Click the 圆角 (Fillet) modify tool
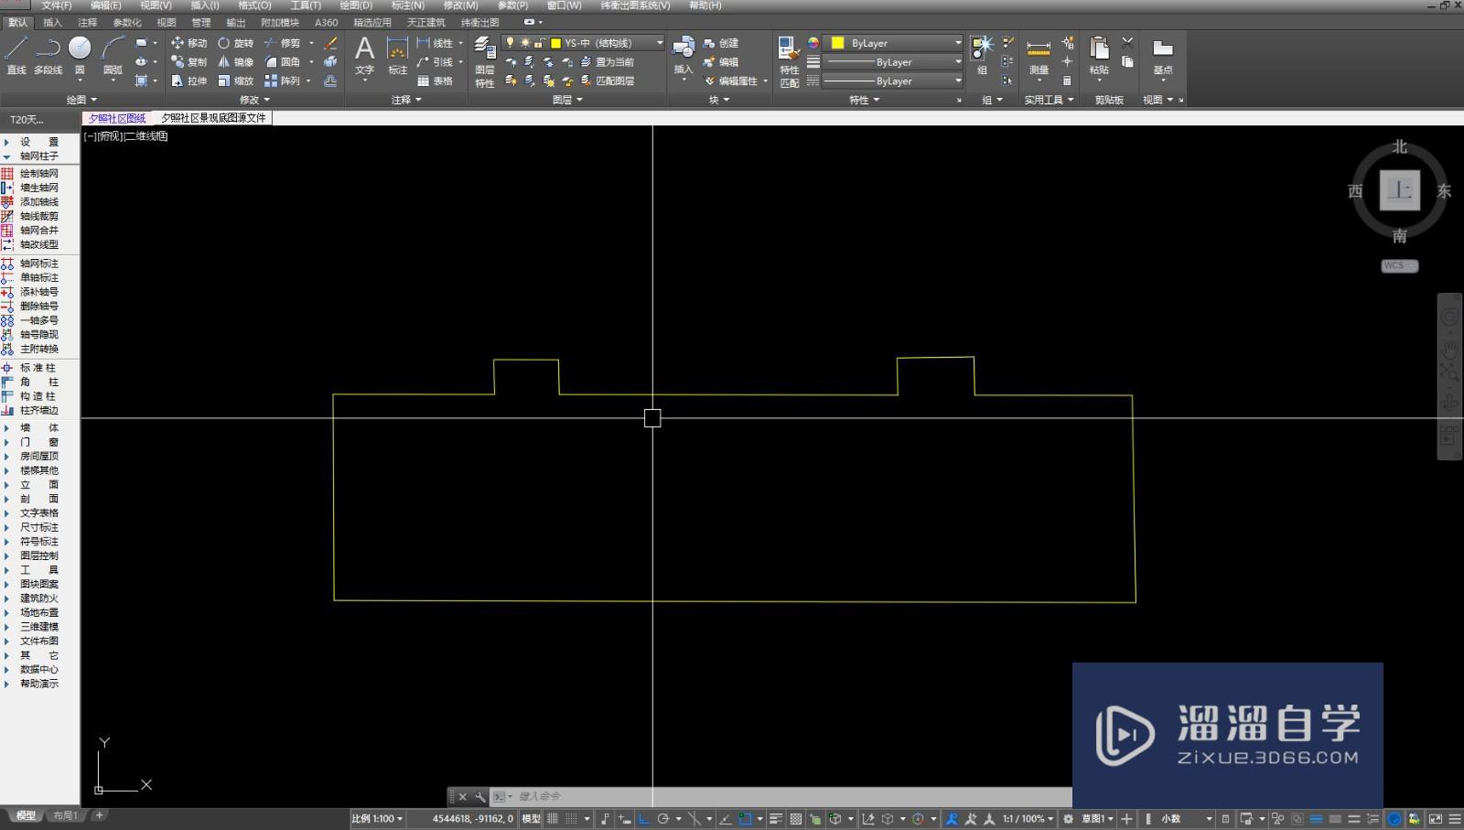This screenshot has width=1464, height=830. (287, 62)
